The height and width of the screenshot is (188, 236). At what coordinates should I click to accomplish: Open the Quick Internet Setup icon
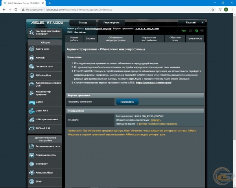click(x=32, y=33)
